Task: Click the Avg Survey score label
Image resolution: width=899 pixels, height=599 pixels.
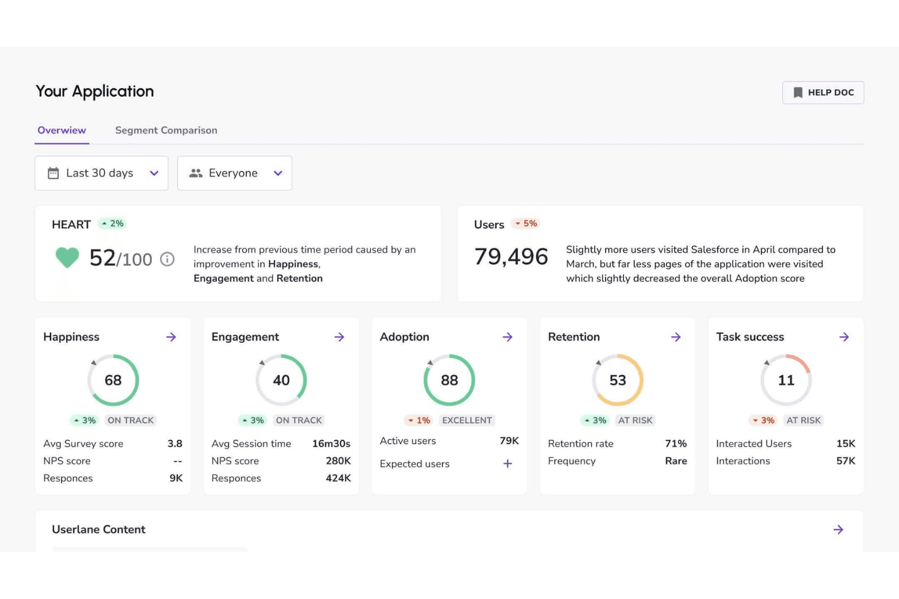Action: [x=83, y=444]
